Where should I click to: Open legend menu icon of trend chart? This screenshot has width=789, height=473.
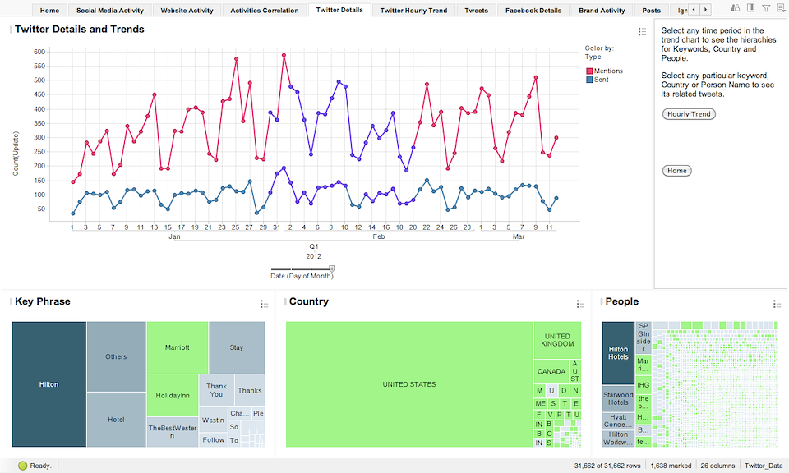pyautogui.click(x=642, y=32)
